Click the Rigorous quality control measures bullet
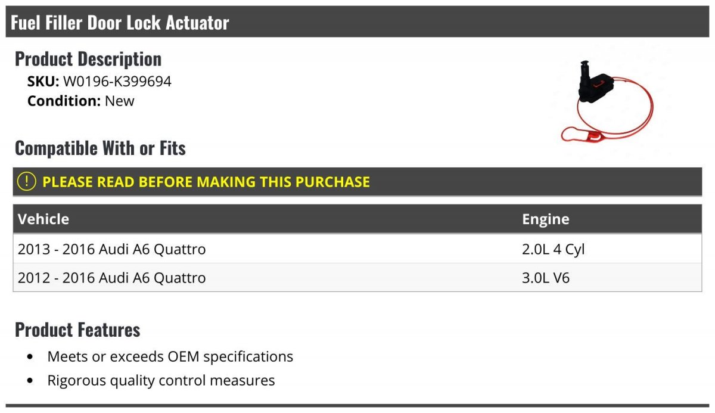The width and height of the screenshot is (715, 413). (161, 380)
